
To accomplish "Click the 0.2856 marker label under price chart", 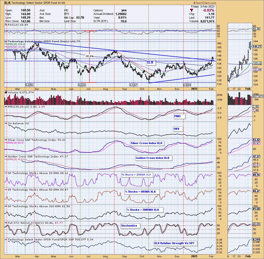I will pyautogui.click(x=29, y=85).
